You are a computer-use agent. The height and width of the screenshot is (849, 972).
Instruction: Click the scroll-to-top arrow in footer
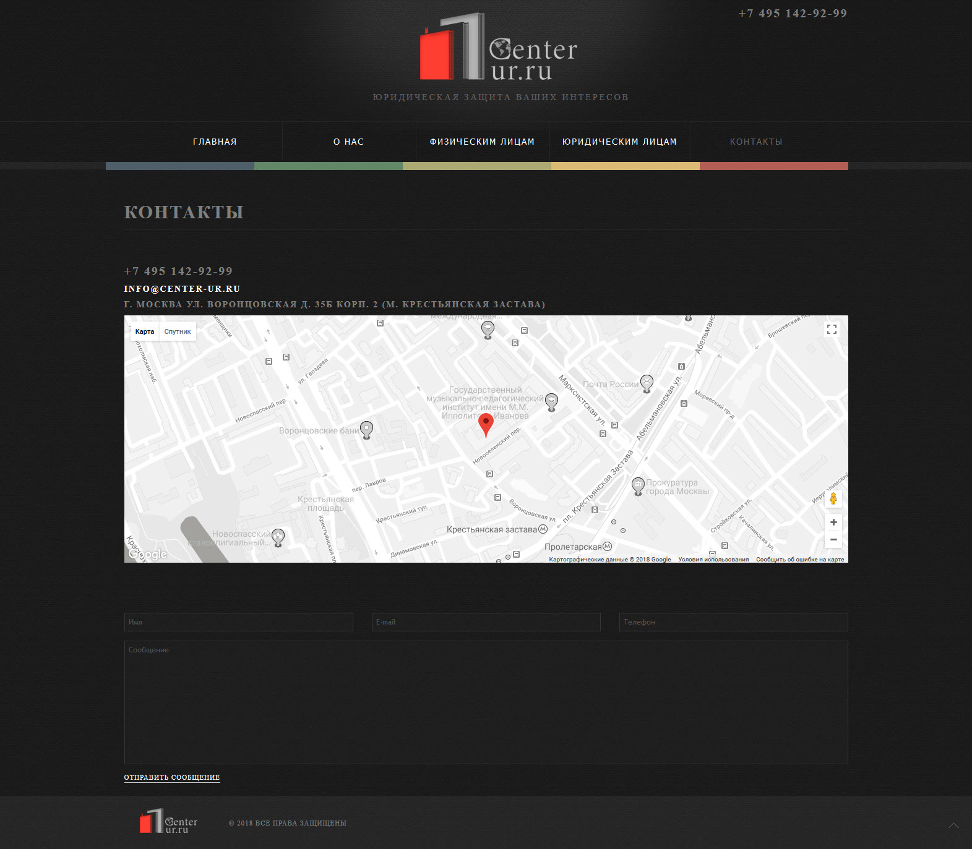click(x=953, y=826)
